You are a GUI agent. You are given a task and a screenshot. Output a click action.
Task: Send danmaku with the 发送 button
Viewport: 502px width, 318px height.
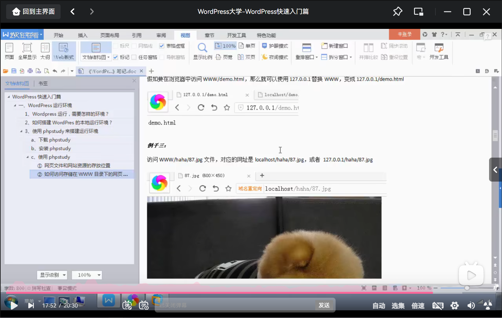tap(324, 305)
